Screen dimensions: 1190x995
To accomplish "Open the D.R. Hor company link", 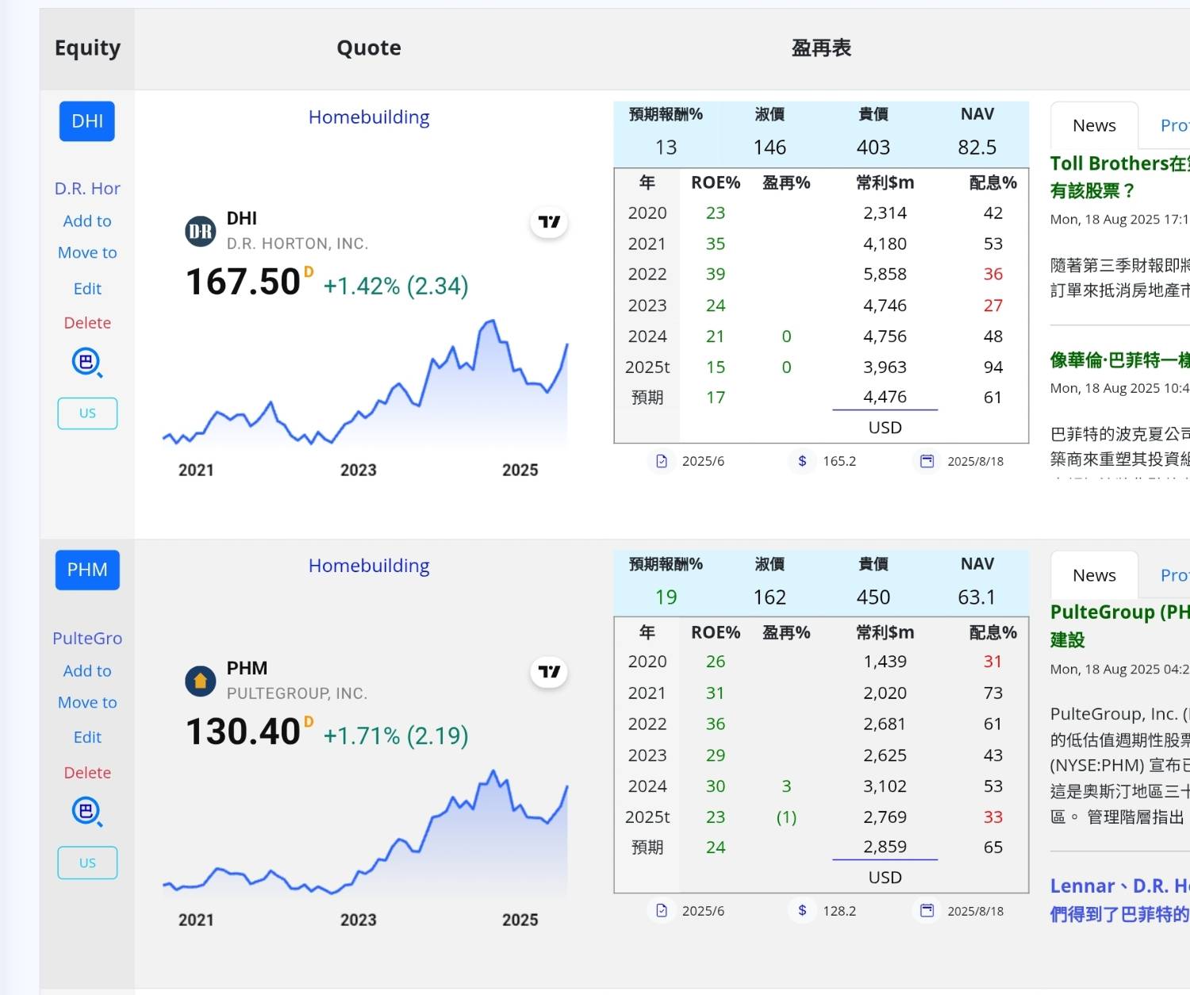I will tap(87, 189).
